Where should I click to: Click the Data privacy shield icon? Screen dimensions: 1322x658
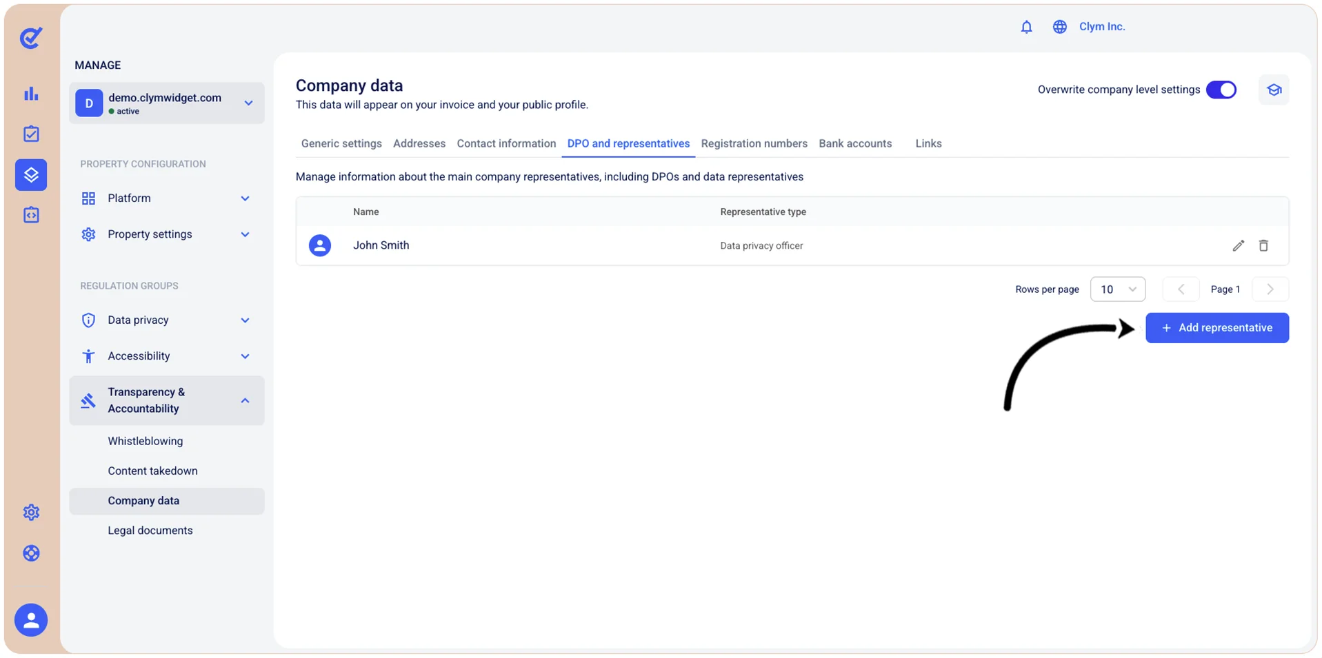click(x=88, y=320)
